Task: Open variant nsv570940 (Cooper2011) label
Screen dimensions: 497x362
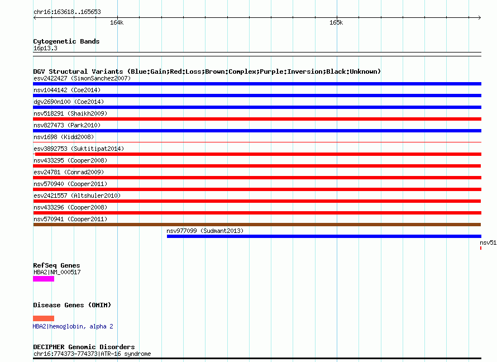Action: pyautogui.click(x=70, y=184)
